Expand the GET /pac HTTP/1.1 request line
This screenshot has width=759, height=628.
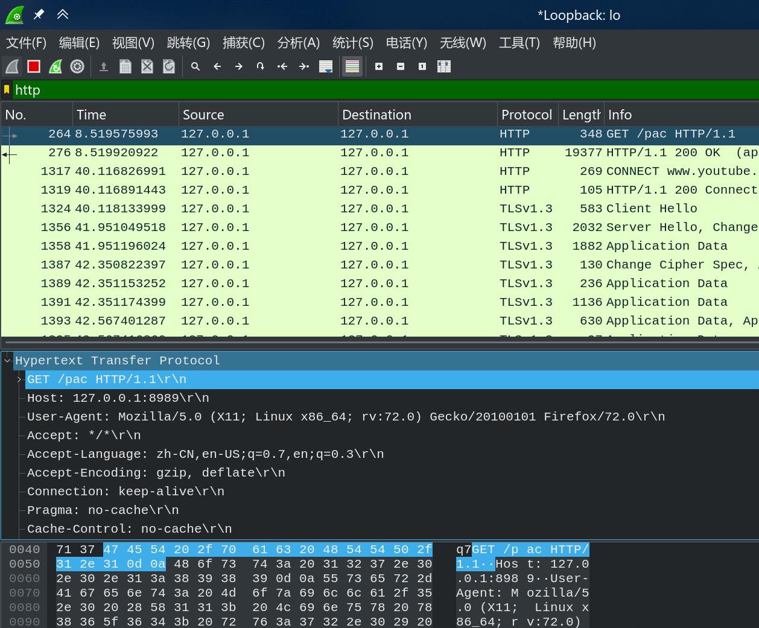[x=18, y=379]
